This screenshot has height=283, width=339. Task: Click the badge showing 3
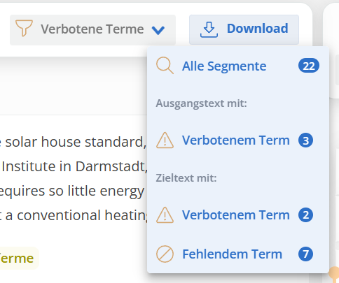click(305, 140)
